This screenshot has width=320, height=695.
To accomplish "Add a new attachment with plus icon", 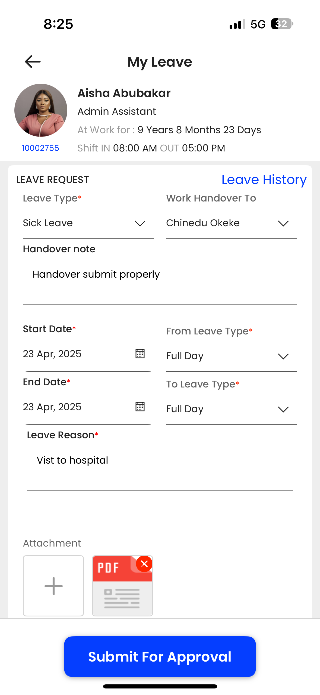I will point(53,586).
